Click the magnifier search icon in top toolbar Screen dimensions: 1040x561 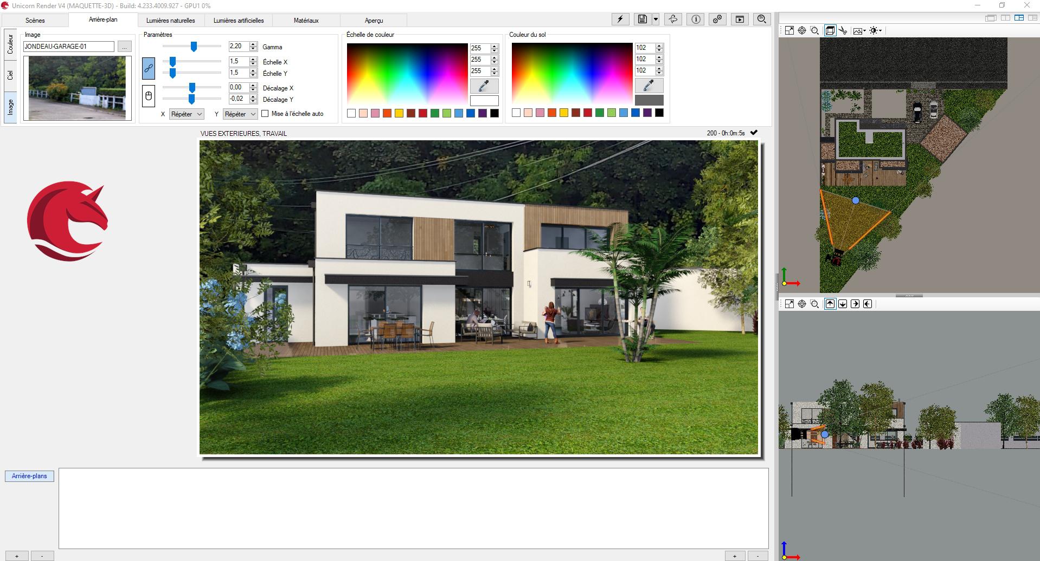[761, 19]
